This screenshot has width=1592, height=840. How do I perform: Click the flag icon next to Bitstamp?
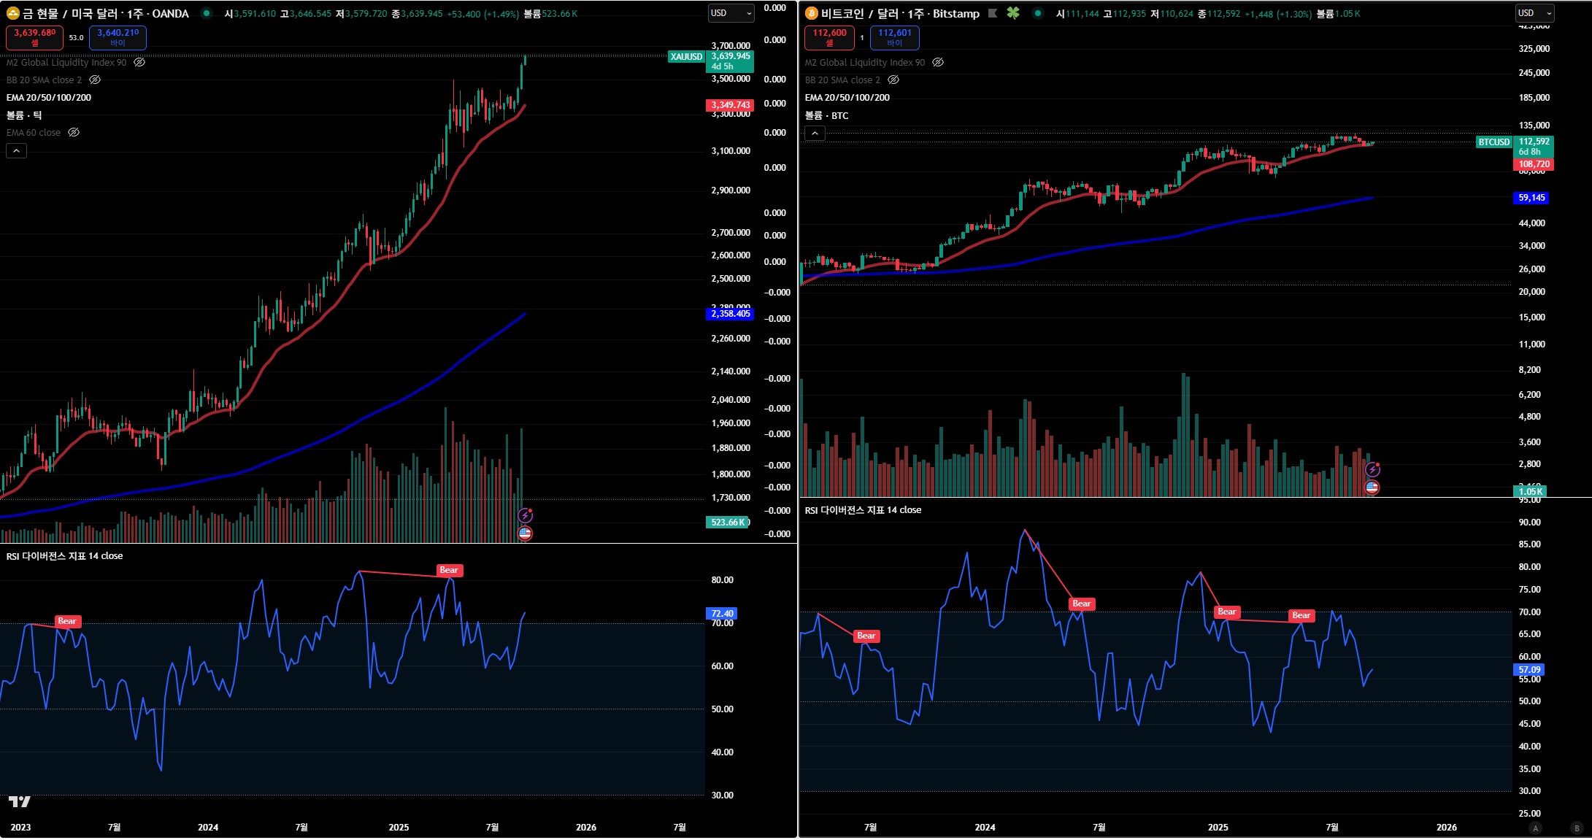[x=993, y=13]
